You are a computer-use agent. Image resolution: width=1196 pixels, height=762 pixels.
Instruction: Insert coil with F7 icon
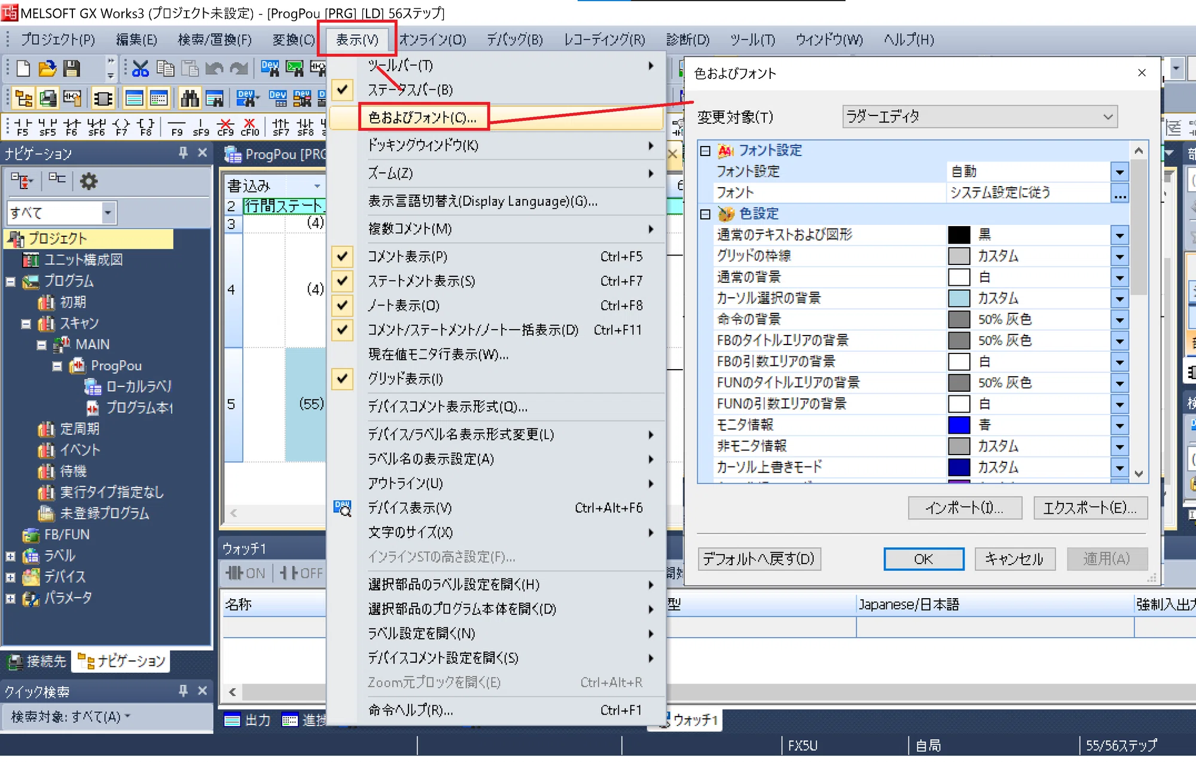[121, 126]
